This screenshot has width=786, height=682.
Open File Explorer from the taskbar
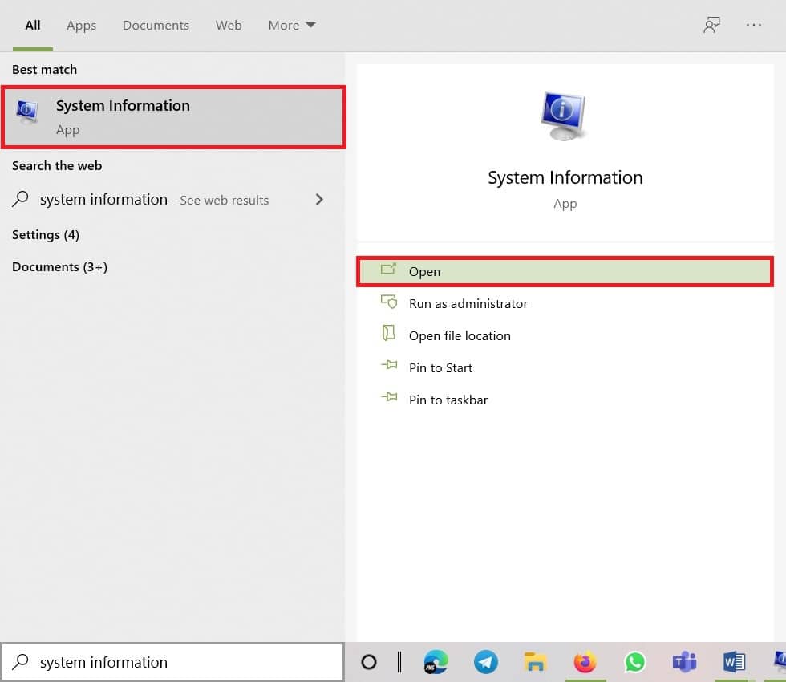pyautogui.click(x=535, y=663)
